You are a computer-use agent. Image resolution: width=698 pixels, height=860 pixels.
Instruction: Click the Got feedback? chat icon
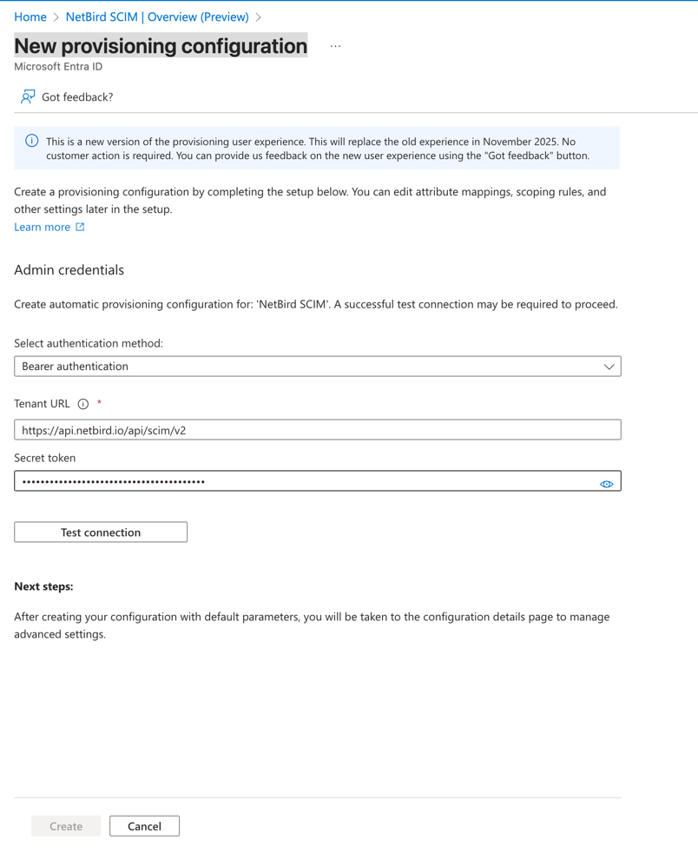(27, 96)
